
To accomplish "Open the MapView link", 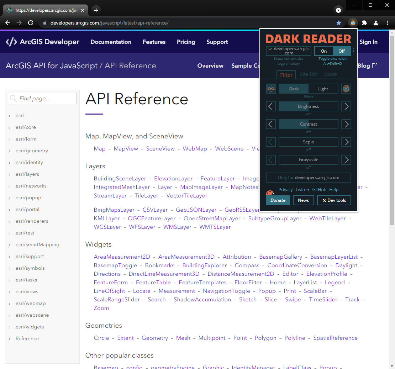I will tap(126, 149).
